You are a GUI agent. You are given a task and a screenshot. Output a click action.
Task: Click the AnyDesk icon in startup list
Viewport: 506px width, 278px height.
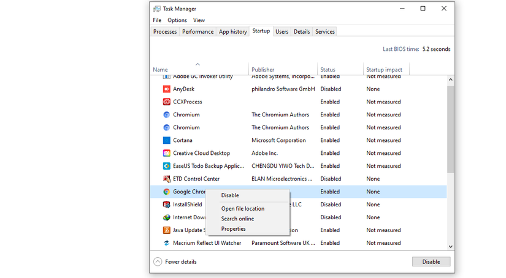pyautogui.click(x=166, y=89)
